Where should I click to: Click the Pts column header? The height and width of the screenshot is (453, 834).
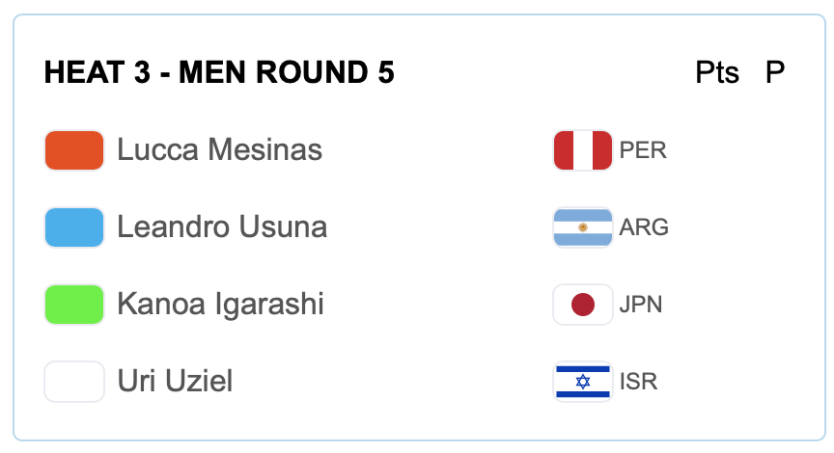[717, 73]
